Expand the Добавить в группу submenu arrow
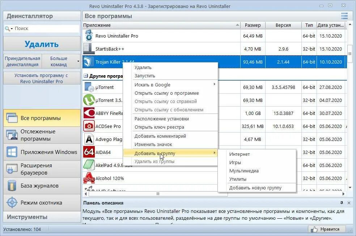Screen dimensions: 356x236 point(214,153)
